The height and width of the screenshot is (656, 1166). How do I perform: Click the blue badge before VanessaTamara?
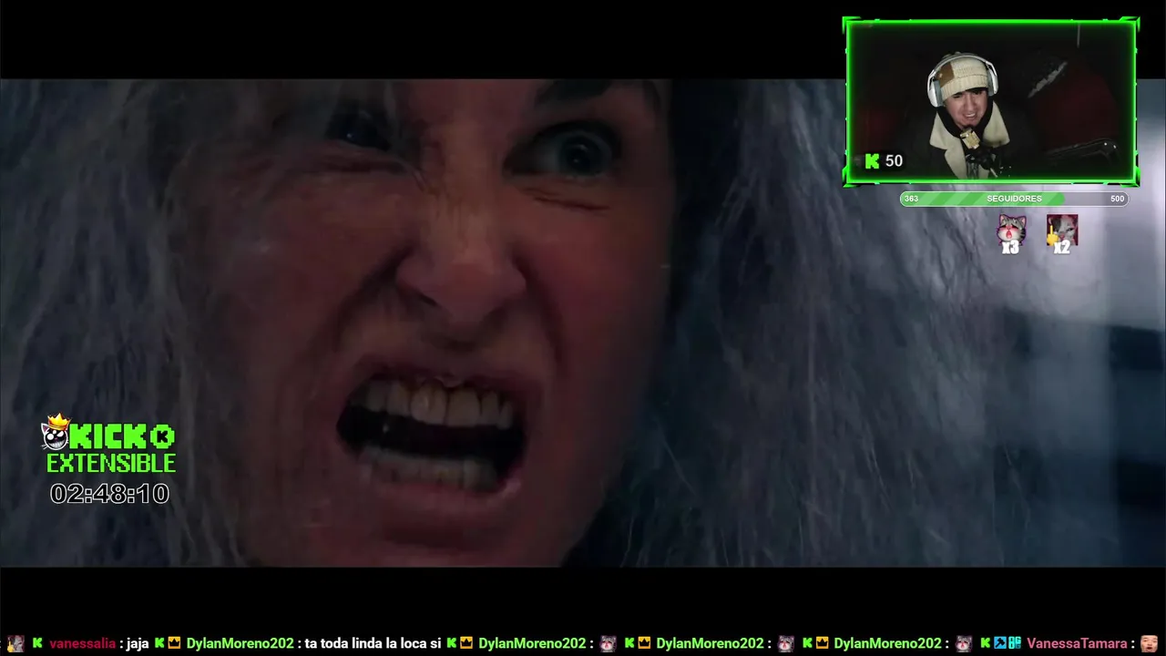1000,643
